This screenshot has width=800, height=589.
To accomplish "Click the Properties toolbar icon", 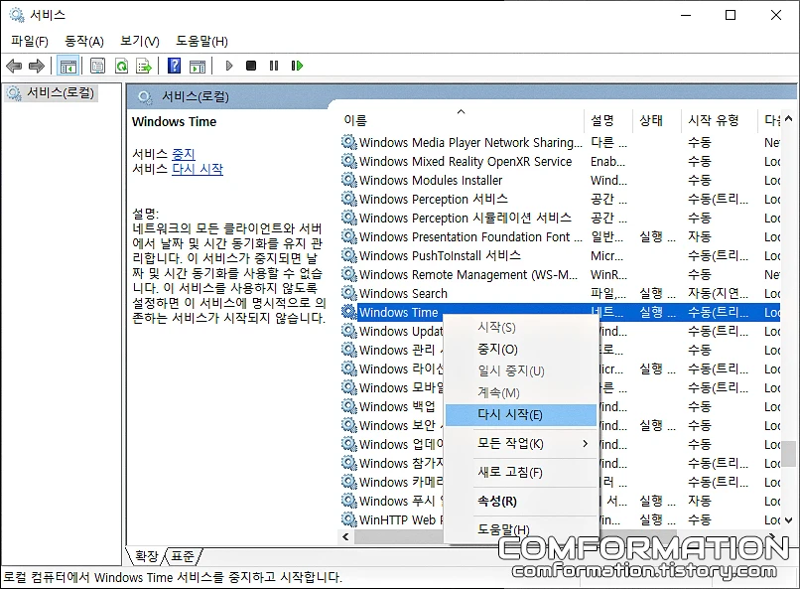I will tap(97, 66).
